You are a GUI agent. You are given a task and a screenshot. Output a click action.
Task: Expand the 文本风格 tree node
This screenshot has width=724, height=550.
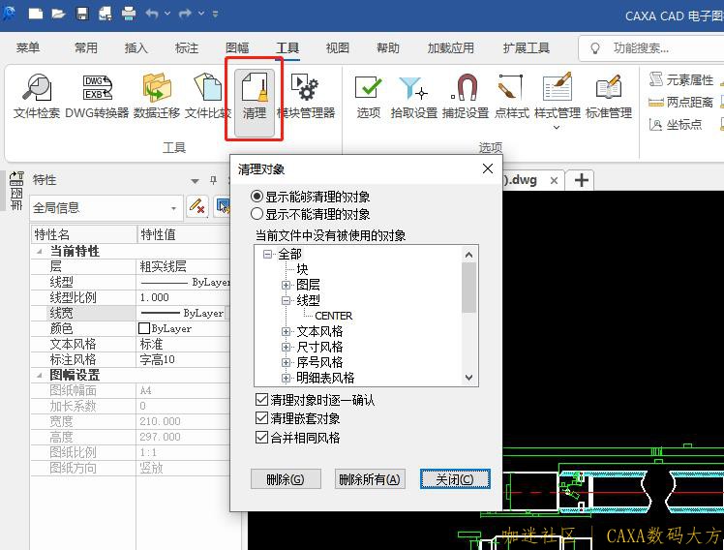click(286, 331)
